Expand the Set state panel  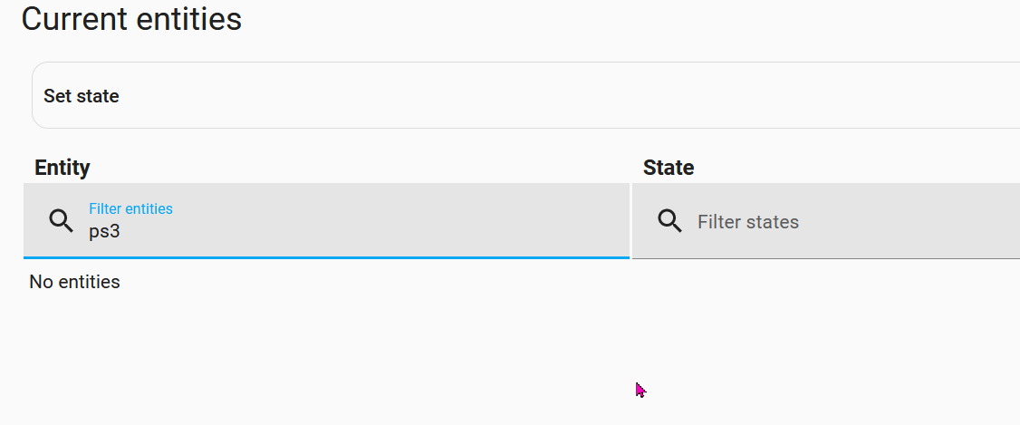tap(525, 95)
